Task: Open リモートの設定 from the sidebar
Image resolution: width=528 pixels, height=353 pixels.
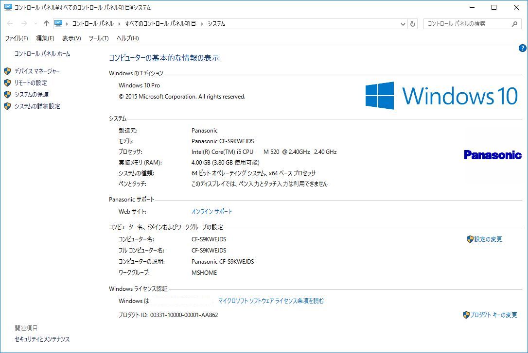Action: [31, 83]
